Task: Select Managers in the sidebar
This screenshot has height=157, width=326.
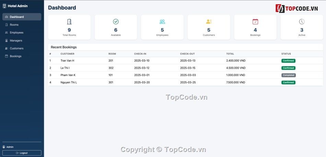Action: point(22,40)
